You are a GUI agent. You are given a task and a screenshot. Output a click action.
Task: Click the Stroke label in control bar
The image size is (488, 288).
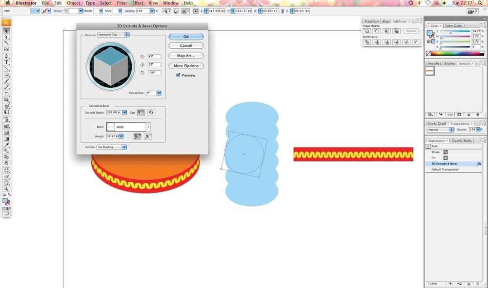58,11
